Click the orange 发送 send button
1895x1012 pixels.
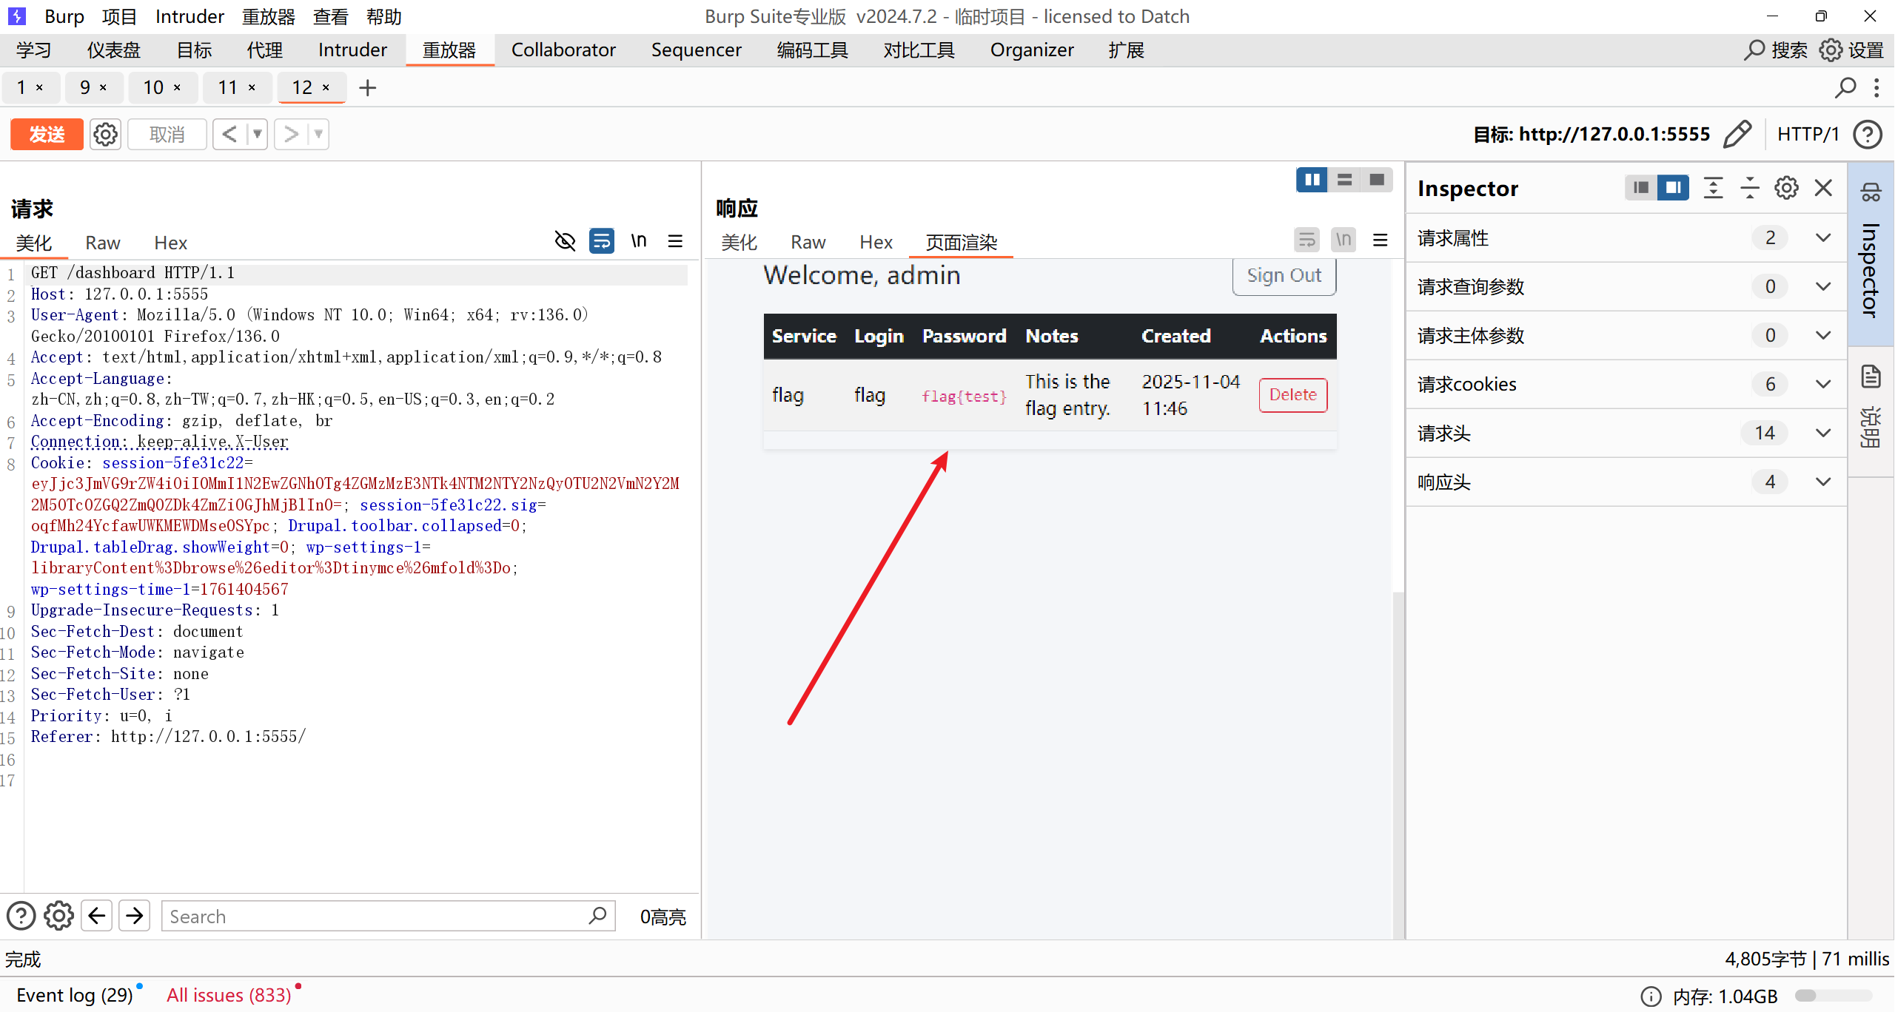click(47, 135)
